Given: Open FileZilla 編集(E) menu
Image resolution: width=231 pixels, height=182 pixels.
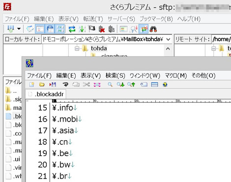Looking at the screenshot, I should (44, 19).
